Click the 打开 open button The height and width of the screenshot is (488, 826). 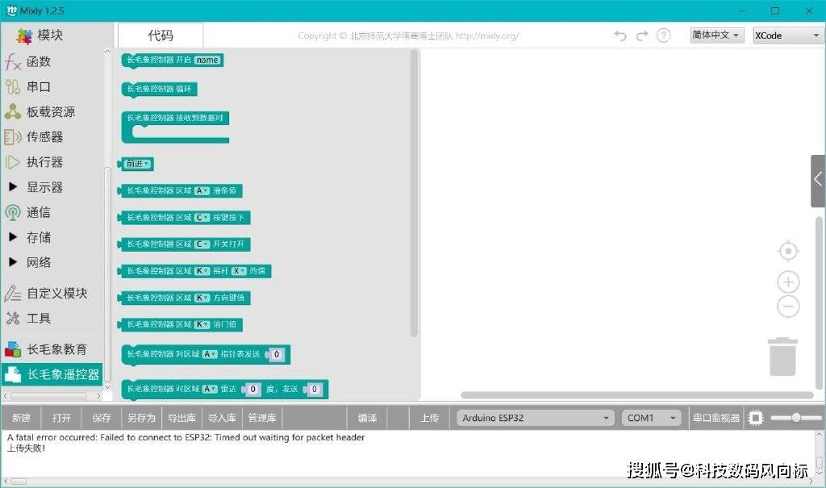(61, 418)
